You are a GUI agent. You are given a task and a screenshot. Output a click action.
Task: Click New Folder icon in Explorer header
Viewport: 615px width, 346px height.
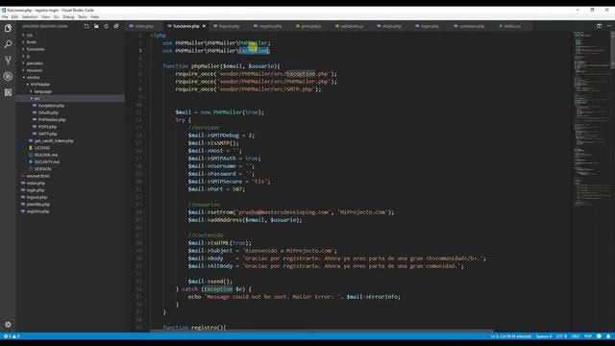click(x=96, y=26)
